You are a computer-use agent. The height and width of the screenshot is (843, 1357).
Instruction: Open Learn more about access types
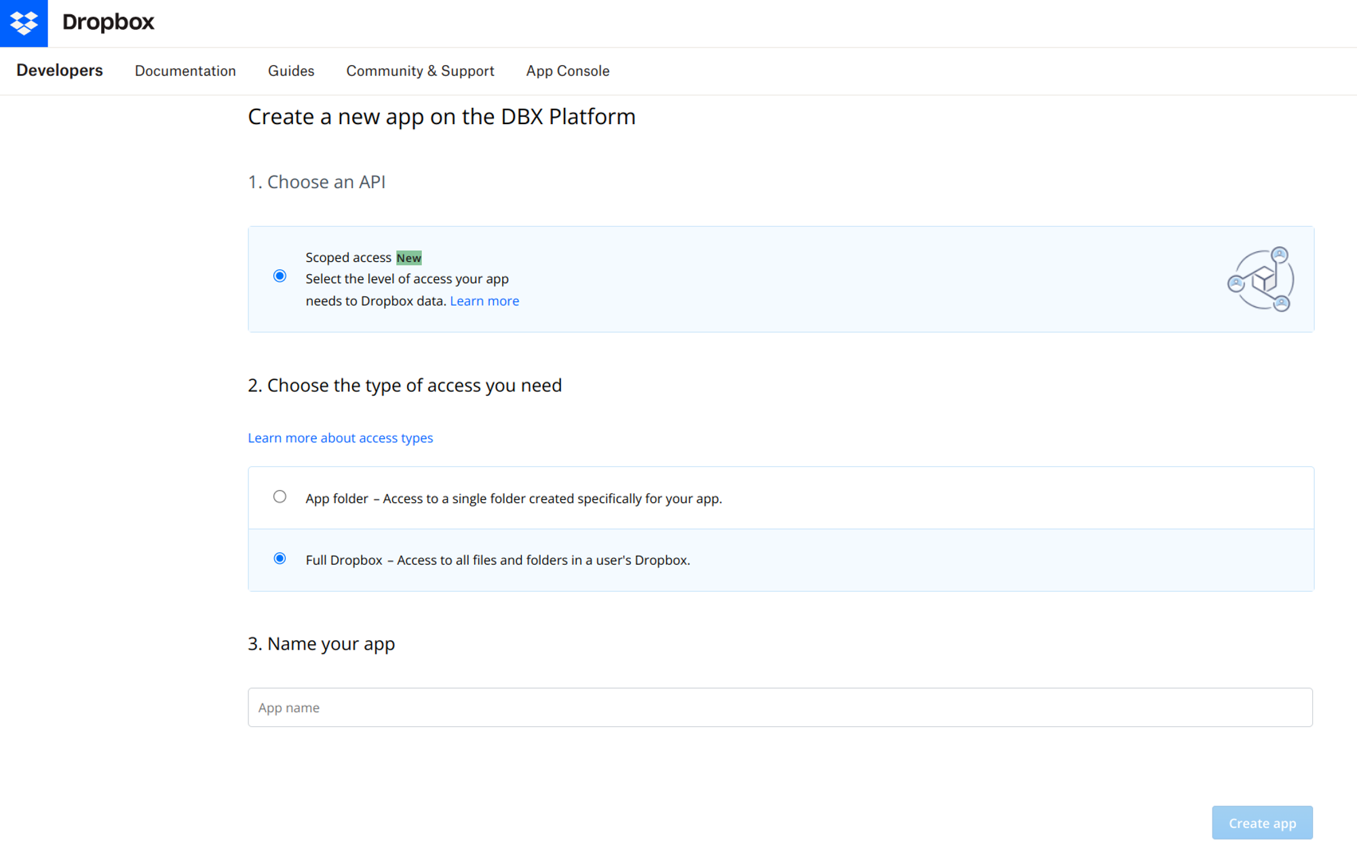point(340,438)
